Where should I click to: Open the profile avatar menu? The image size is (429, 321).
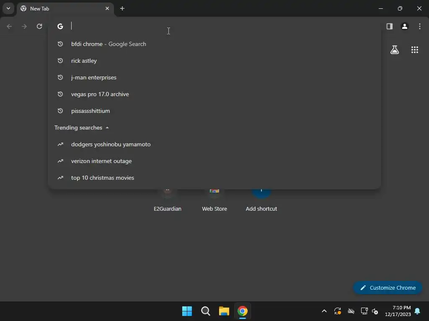[405, 26]
